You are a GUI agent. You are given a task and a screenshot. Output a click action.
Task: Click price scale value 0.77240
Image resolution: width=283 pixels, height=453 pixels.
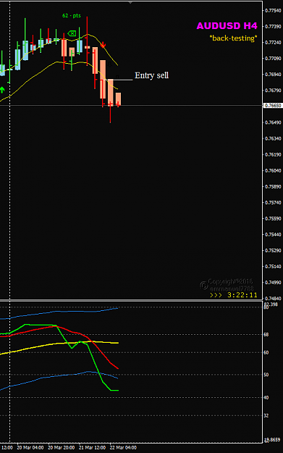click(273, 43)
